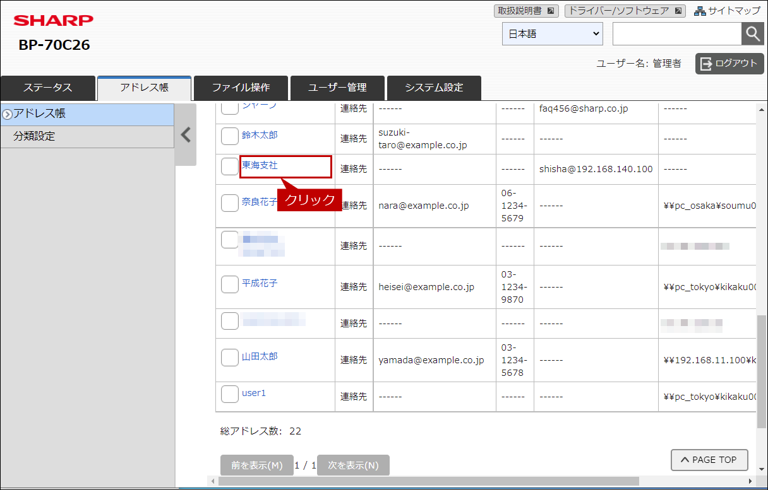Switch to the ユーザー管理 tab
The height and width of the screenshot is (490, 768).
pos(337,88)
